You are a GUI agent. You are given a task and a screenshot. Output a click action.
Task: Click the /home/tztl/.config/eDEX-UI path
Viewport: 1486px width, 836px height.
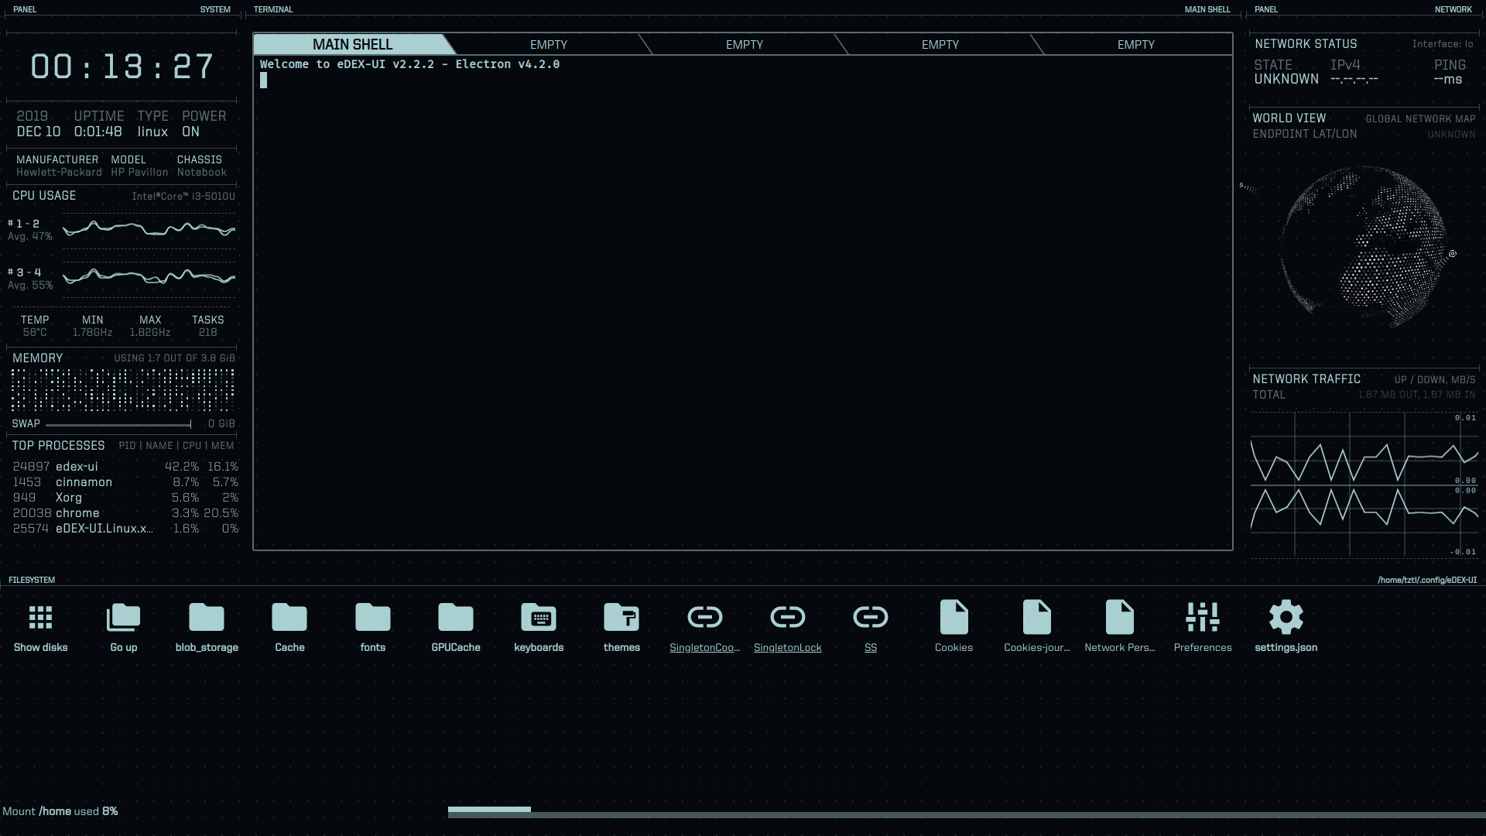click(x=1427, y=580)
